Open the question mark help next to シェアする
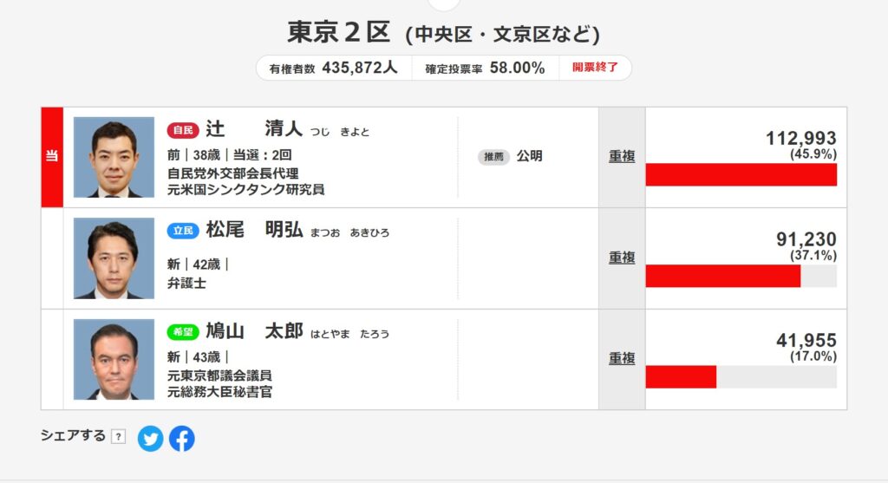 (118, 436)
